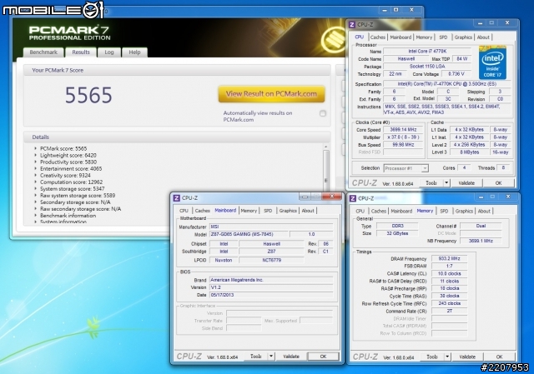Close the Mainboard CPU-Z window
Viewport: 534px width, 374px height.
331,197
